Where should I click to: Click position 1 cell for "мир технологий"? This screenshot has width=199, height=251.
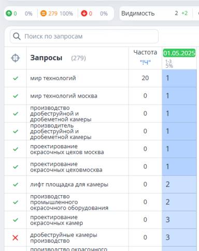coord(179,78)
